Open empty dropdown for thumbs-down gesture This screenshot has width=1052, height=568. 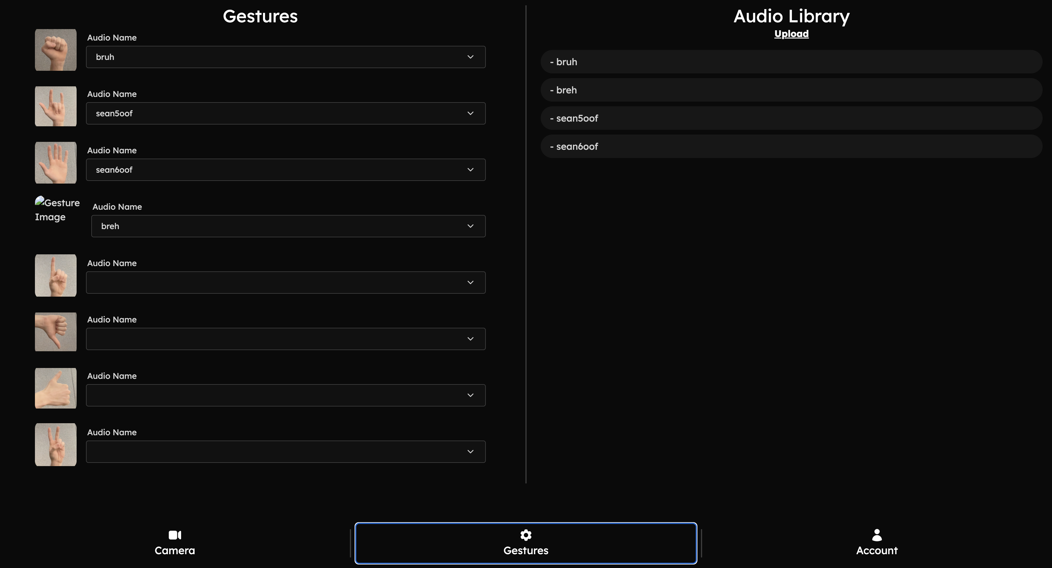coord(286,339)
